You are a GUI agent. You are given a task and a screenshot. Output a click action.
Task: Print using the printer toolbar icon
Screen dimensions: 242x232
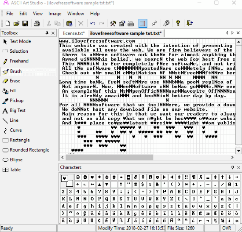point(37,23)
